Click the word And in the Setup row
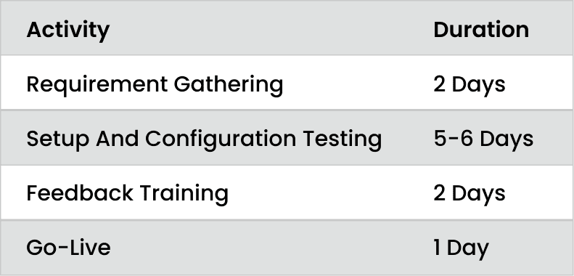This screenshot has height=276, width=574. [x=117, y=139]
